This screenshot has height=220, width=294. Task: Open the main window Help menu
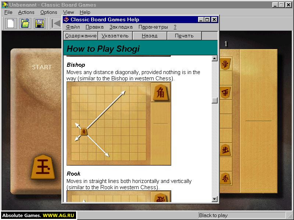click(85, 12)
